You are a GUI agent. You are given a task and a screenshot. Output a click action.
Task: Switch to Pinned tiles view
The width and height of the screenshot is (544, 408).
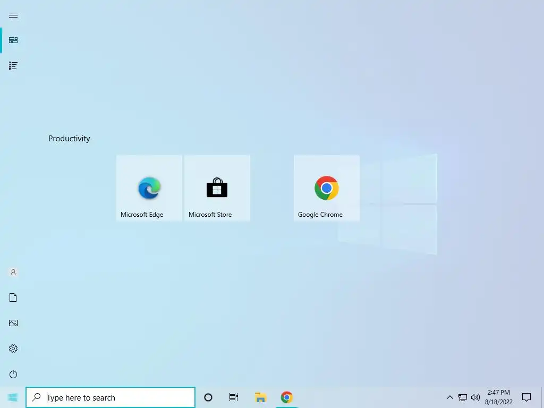coord(13,40)
